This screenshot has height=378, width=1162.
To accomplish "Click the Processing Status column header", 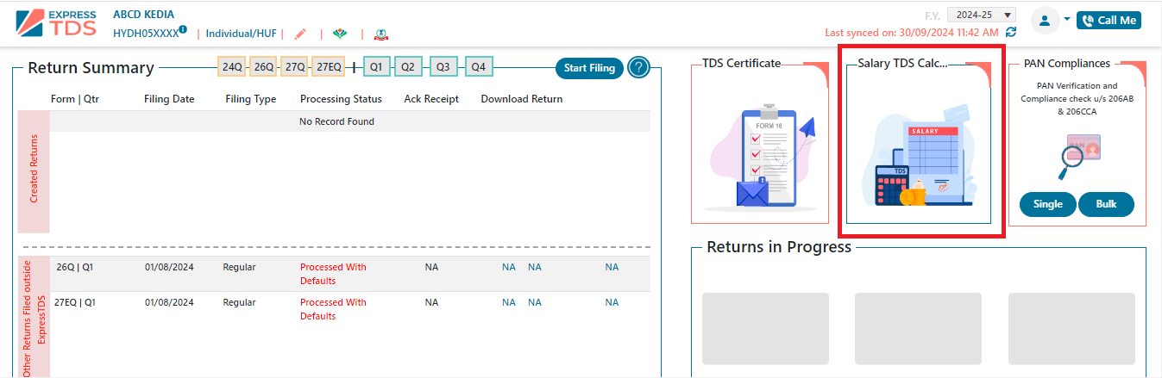I will click(341, 99).
